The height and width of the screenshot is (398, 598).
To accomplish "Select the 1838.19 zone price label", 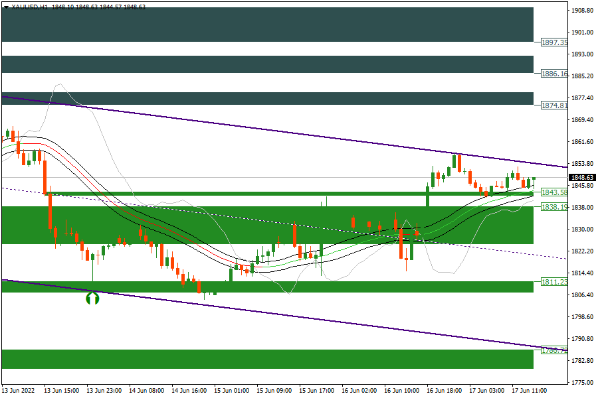I will coord(553,207).
